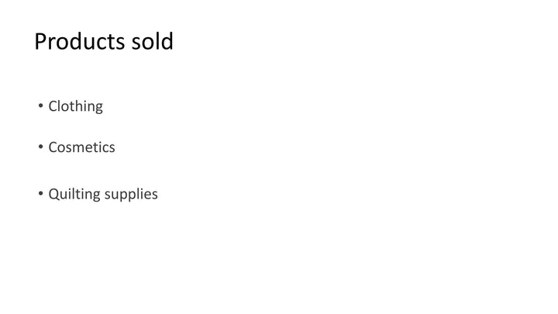This screenshot has height=314, width=558.
Task: Click the final letter s of supplies
Action: pyautogui.click(x=155, y=195)
